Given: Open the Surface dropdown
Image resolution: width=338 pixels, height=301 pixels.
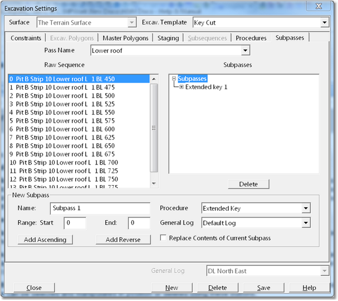Looking at the screenshot, I should click(86, 22).
